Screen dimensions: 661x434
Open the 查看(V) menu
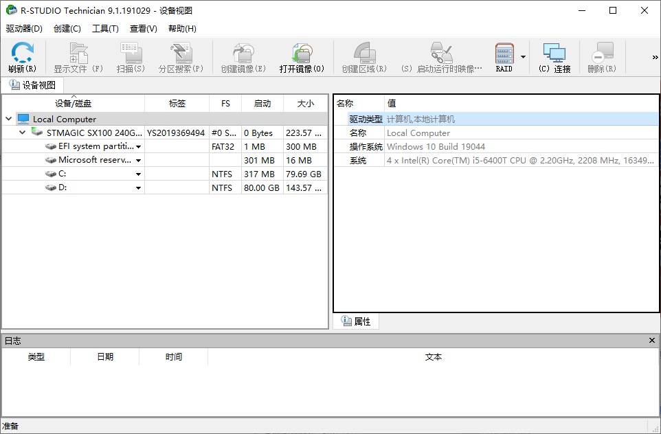tap(144, 29)
